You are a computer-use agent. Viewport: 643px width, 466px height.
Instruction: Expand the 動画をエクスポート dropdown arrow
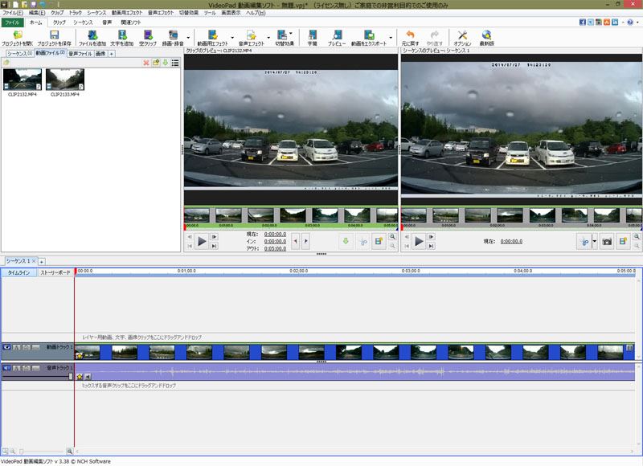tap(391, 38)
